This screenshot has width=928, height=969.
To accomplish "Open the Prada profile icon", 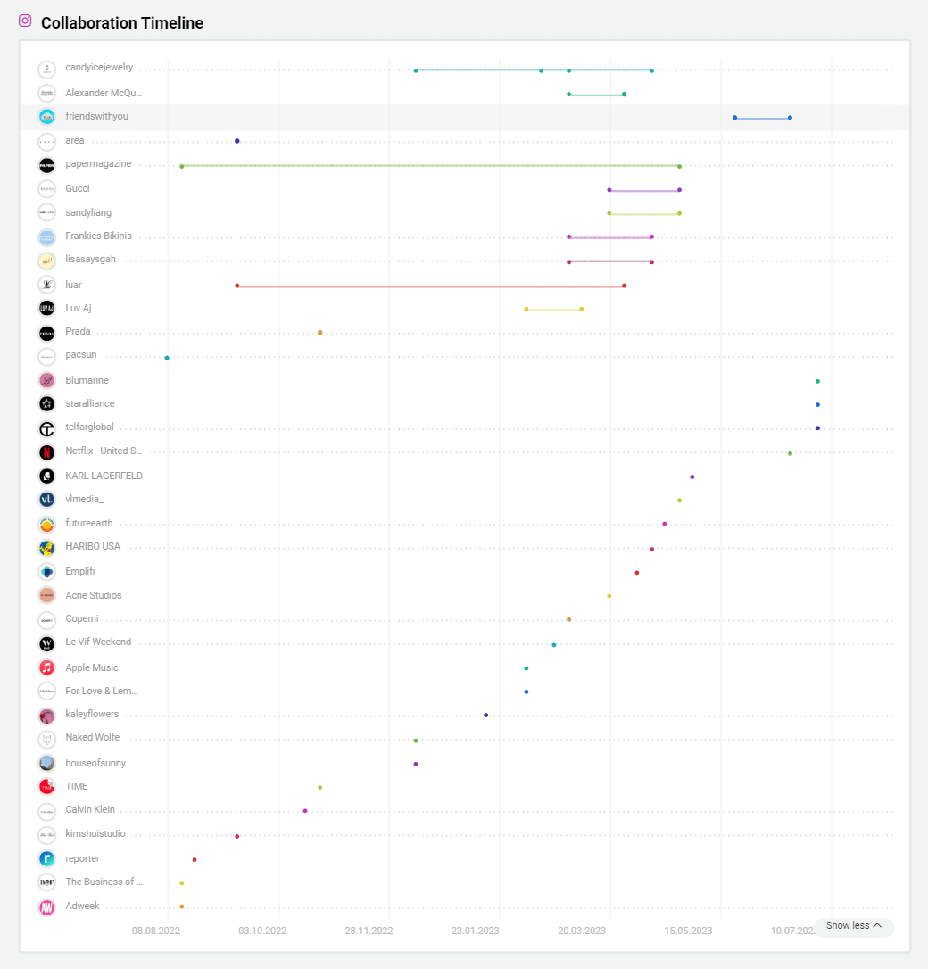I will coord(46,332).
